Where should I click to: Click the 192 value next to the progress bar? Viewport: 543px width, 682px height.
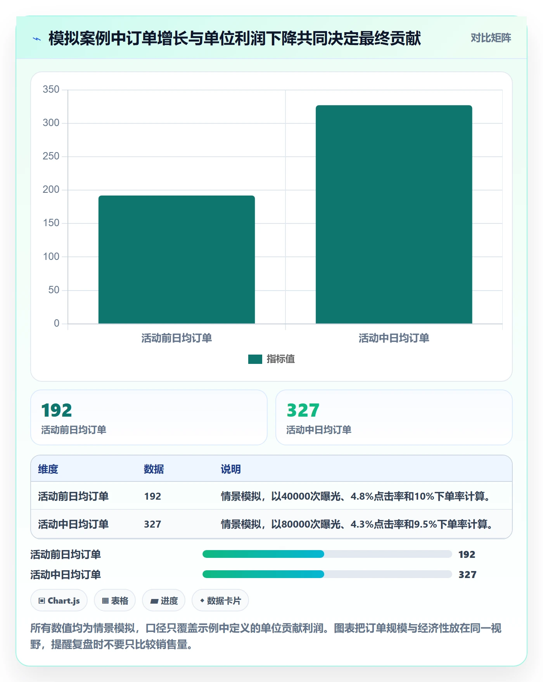(x=467, y=554)
